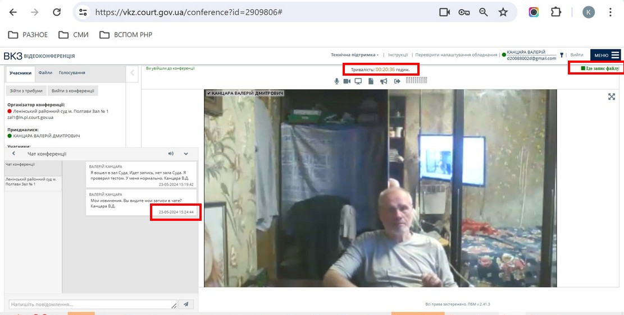Click the exit arrow icon in conference toolbar

click(397, 81)
